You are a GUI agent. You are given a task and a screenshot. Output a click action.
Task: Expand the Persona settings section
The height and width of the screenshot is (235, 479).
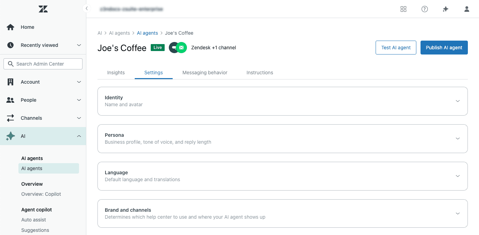(458, 139)
